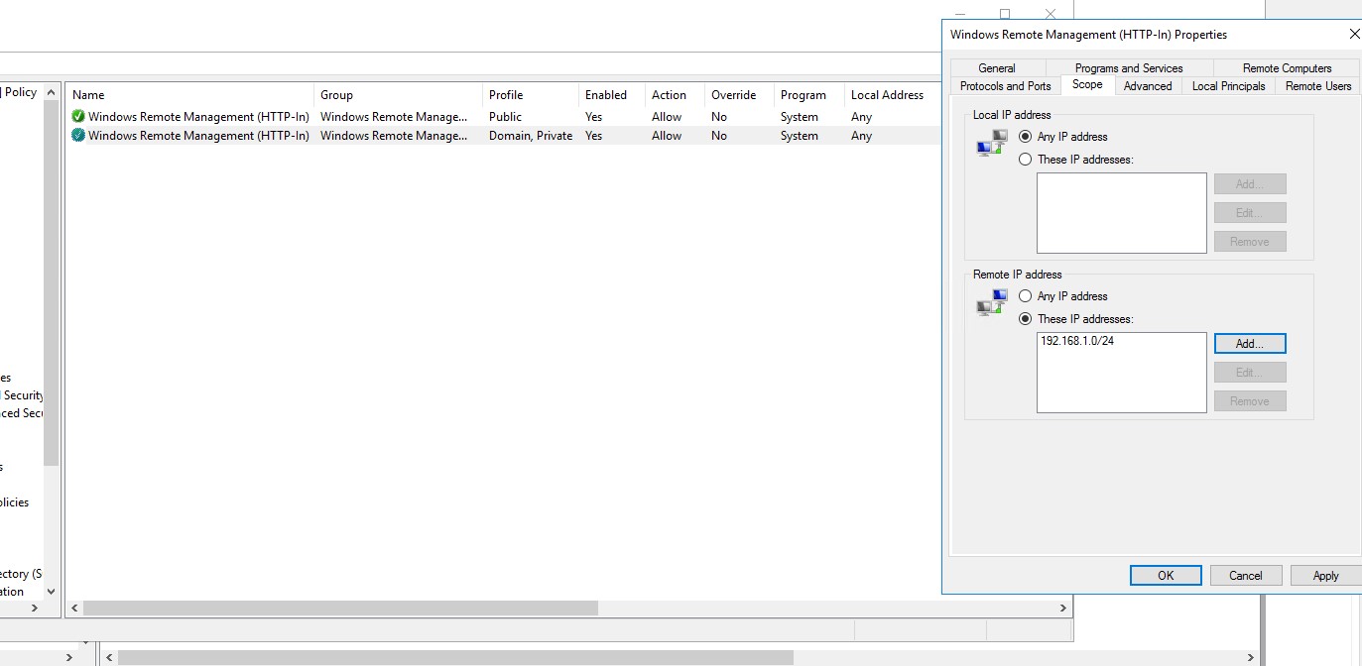Click the icon of Domain, Private rule
This screenshot has width=1362, height=666.
tap(78, 136)
